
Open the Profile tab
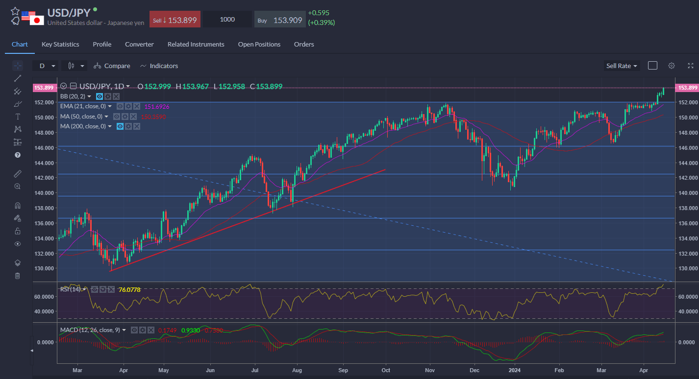(x=102, y=44)
